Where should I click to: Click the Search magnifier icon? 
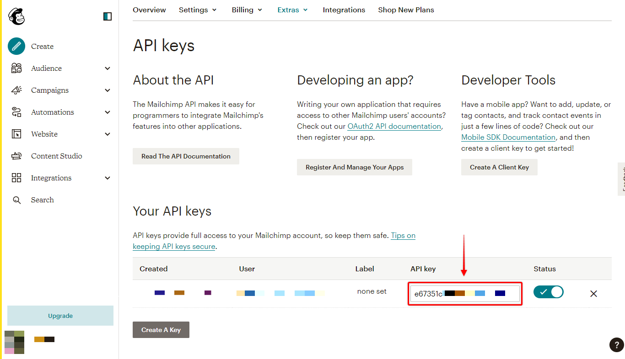[x=16, y=200]
